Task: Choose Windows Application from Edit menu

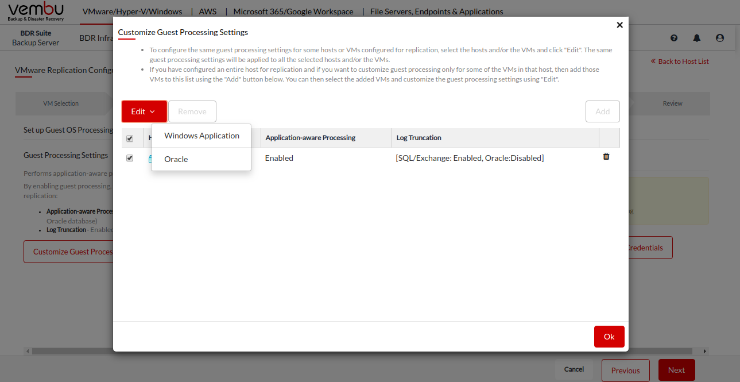Action: click(202, 136)
